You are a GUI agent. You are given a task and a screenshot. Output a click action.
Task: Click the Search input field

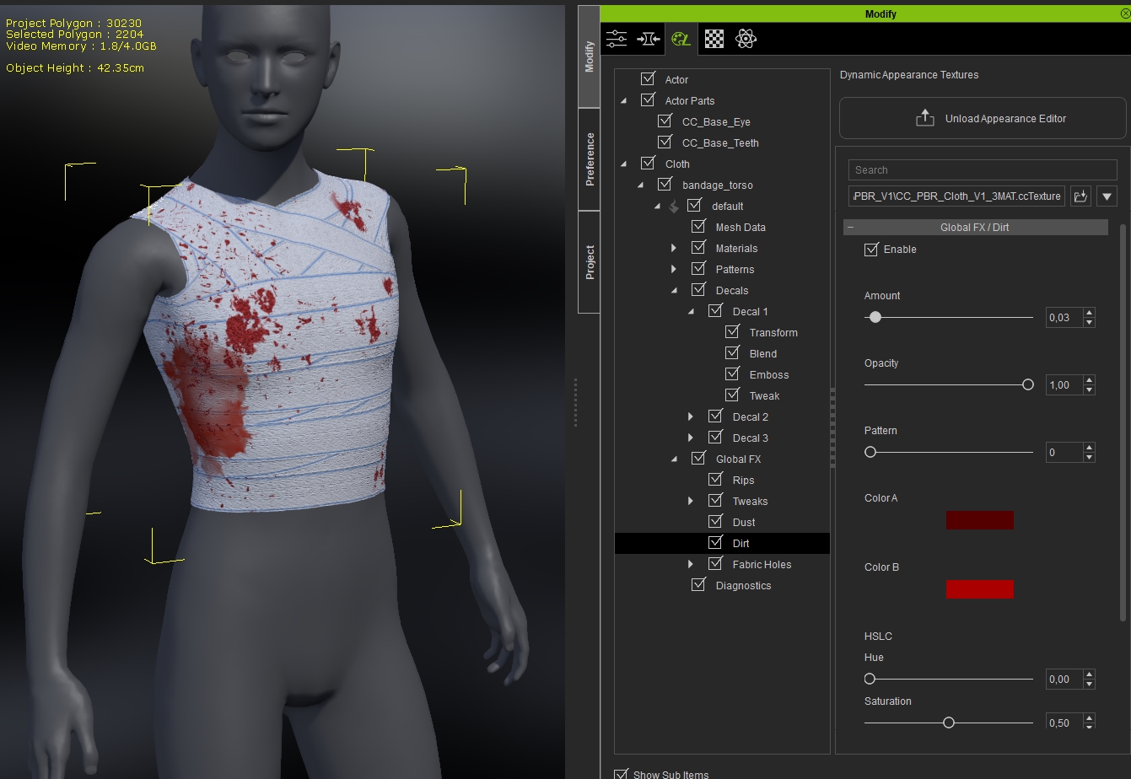click(983, 169)
